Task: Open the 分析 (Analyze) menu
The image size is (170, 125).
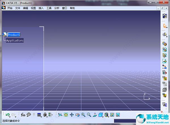Action: coord(57,8)
